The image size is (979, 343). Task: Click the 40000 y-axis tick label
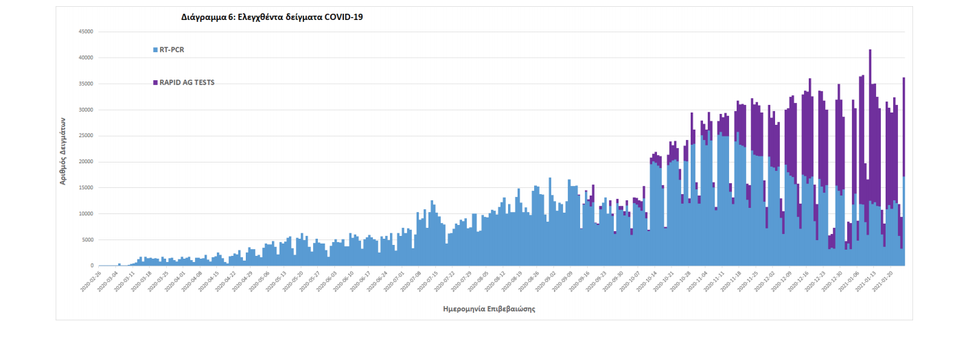87,58
